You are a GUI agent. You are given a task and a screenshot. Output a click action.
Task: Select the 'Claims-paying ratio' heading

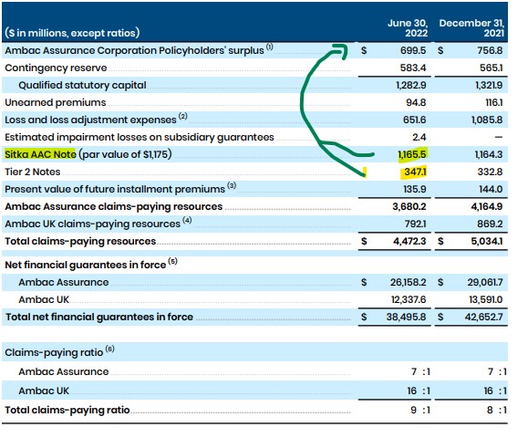(54, 352)
